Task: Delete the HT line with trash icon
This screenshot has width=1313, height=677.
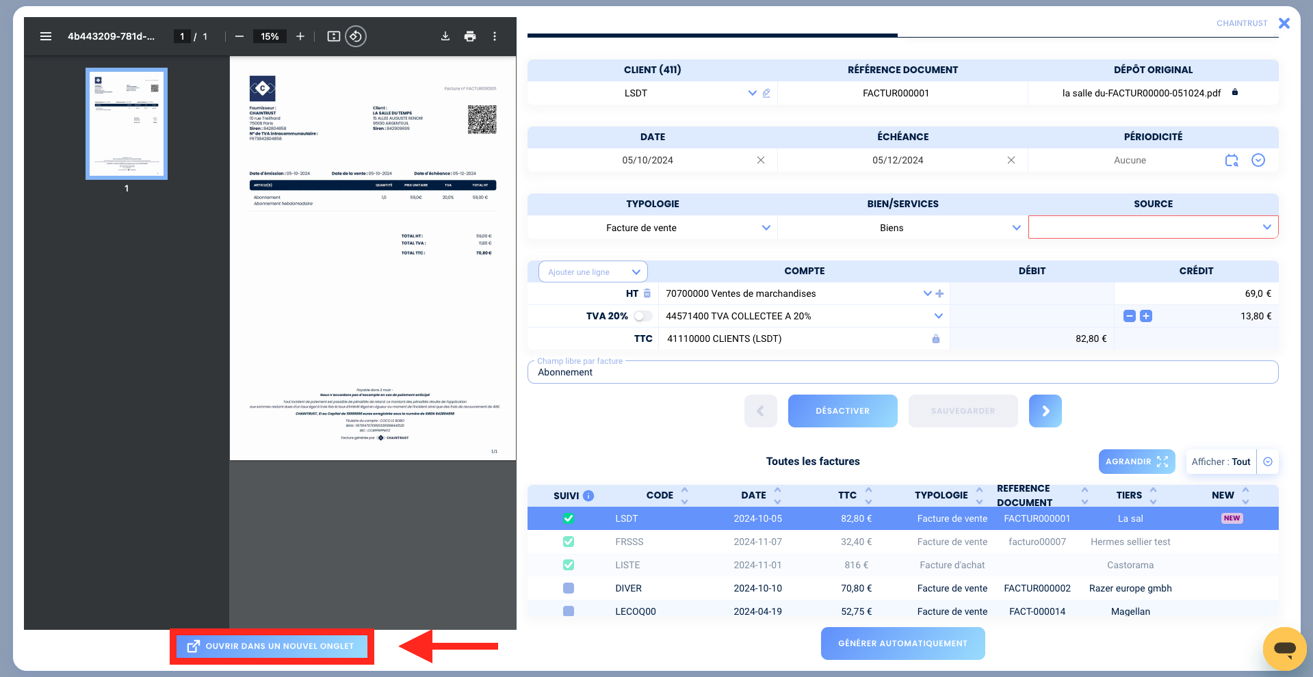Action: (647, 293)
